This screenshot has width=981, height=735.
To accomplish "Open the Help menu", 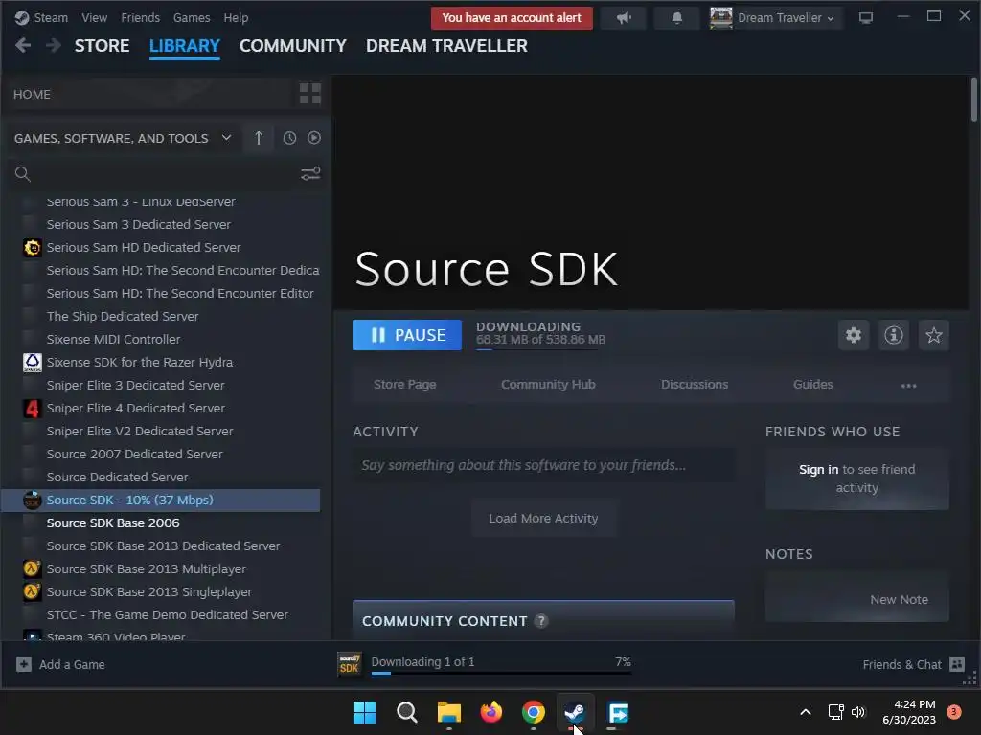I will (x=236, y=18).
